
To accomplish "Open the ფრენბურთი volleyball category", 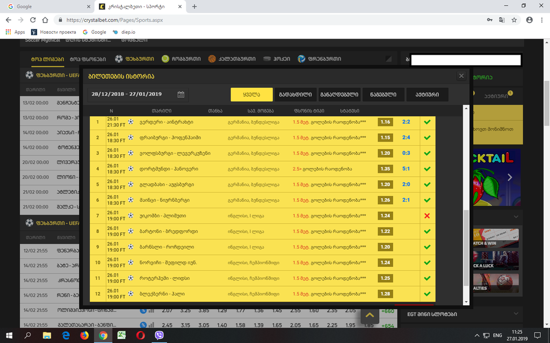I will click(x=319, y=59).
